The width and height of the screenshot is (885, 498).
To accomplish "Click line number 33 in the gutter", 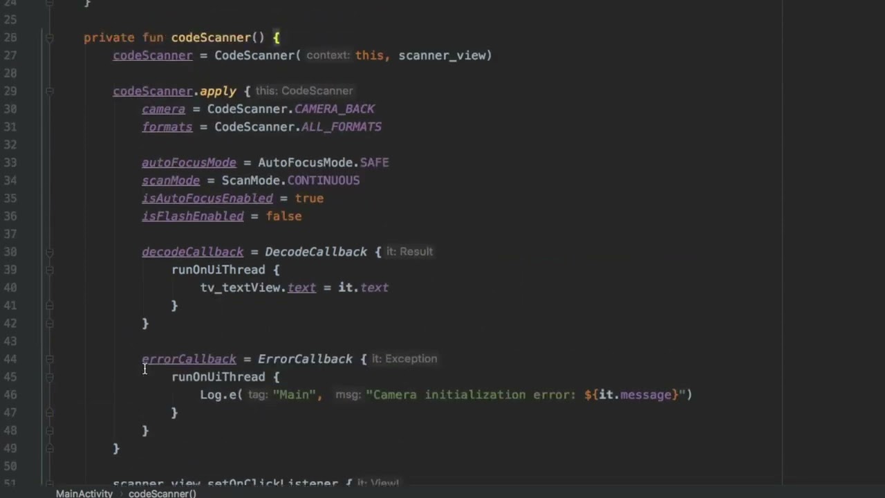I will pos(10,163).
